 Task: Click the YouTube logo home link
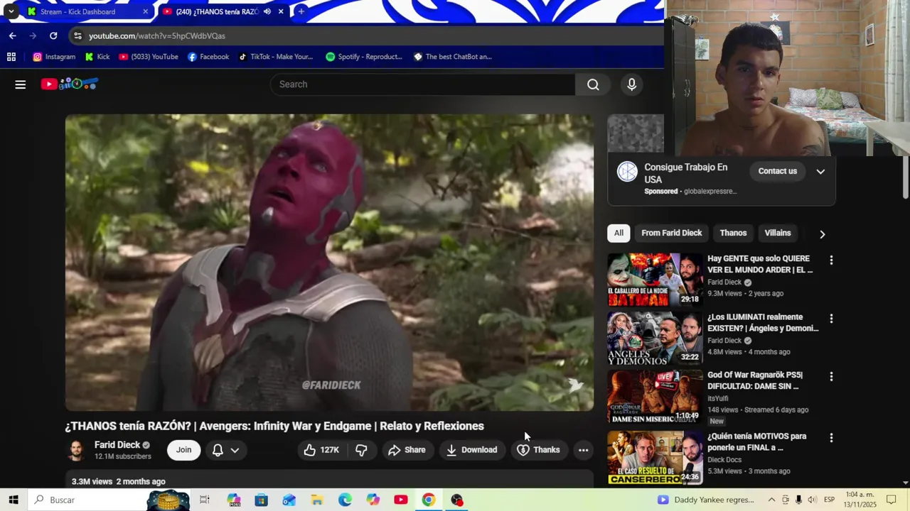click(69, 84)
